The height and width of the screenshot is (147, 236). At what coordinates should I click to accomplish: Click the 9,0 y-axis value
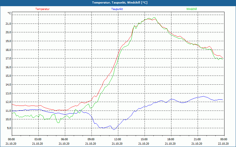click(9, 128)
